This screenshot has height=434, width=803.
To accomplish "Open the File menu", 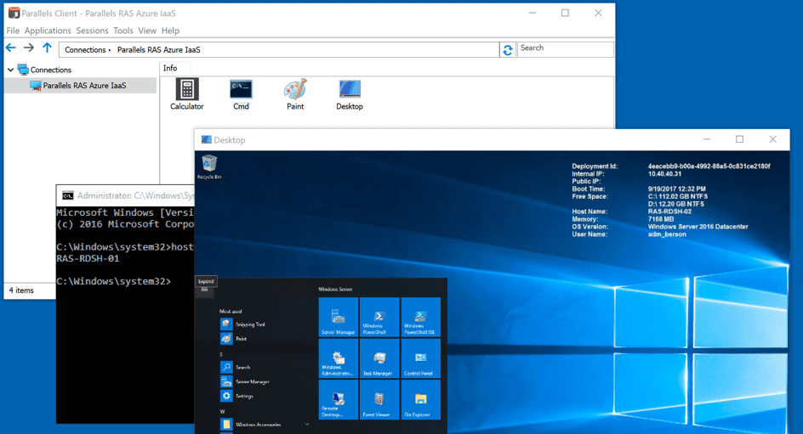I will pyautogui.click(x=13, y=31).
